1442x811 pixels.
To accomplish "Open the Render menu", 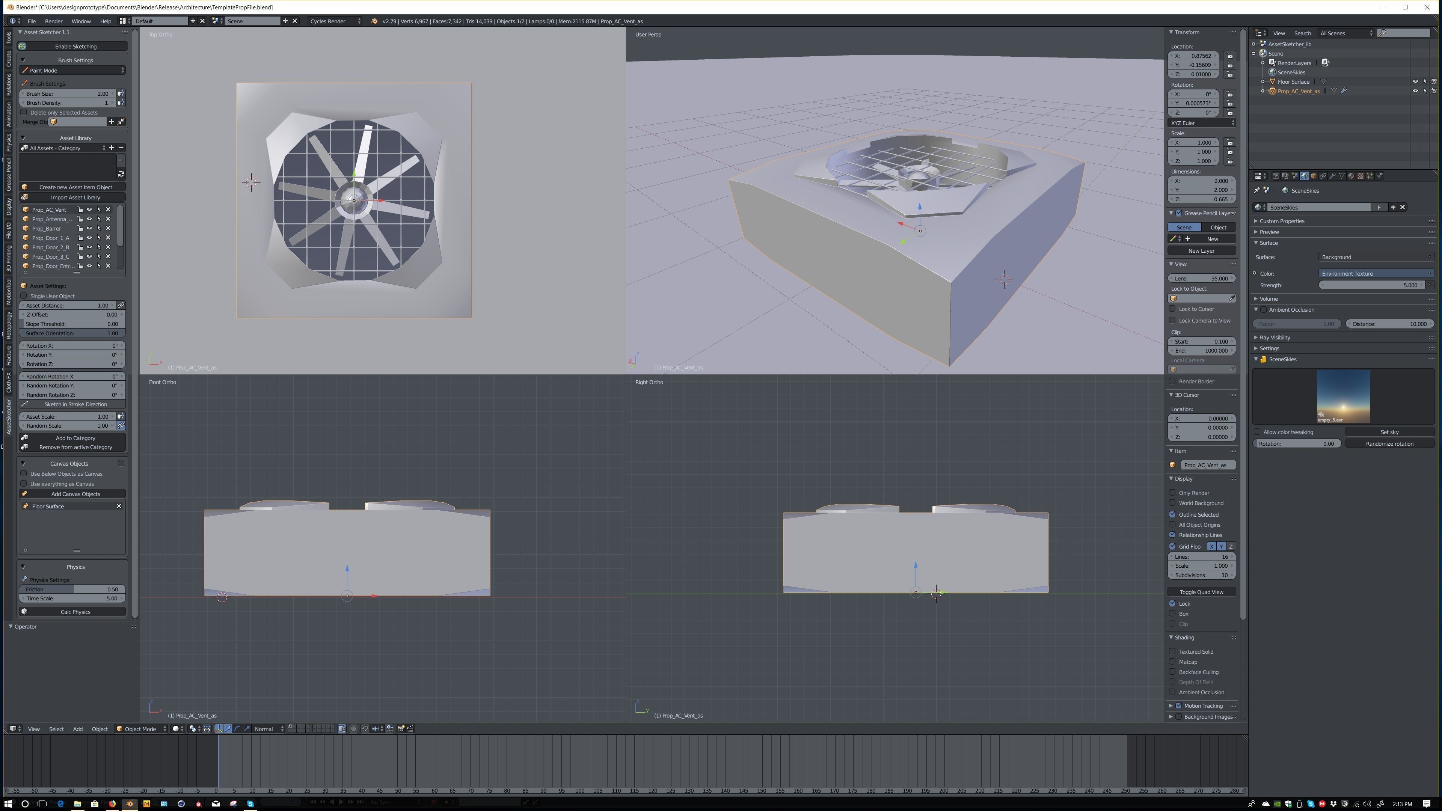I will pos(54,21).
